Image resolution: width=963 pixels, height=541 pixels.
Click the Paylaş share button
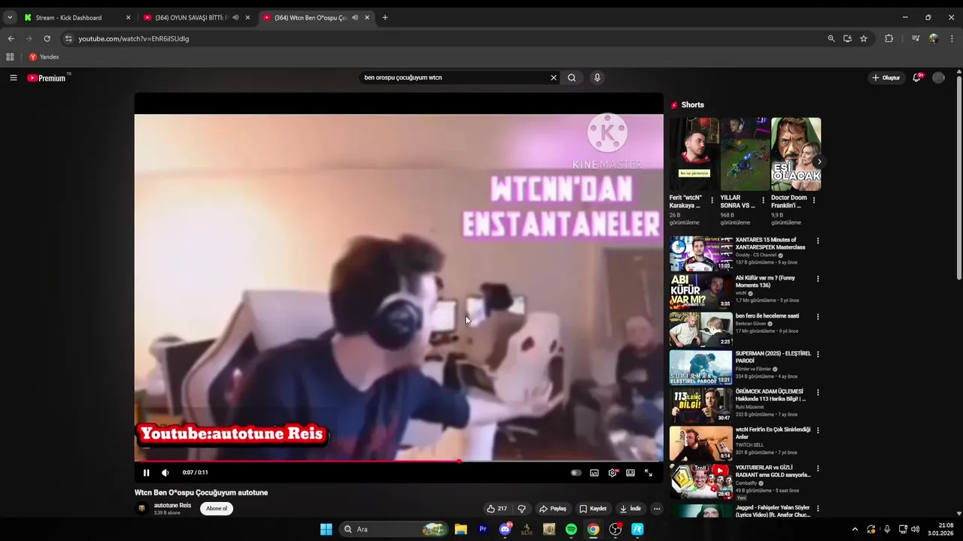pos(552,509)
